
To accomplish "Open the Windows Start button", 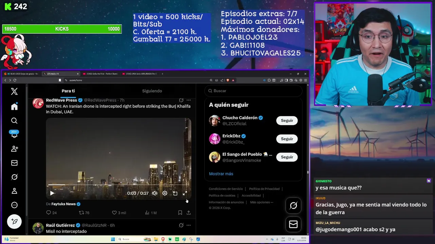I will [x=113, y=239].
